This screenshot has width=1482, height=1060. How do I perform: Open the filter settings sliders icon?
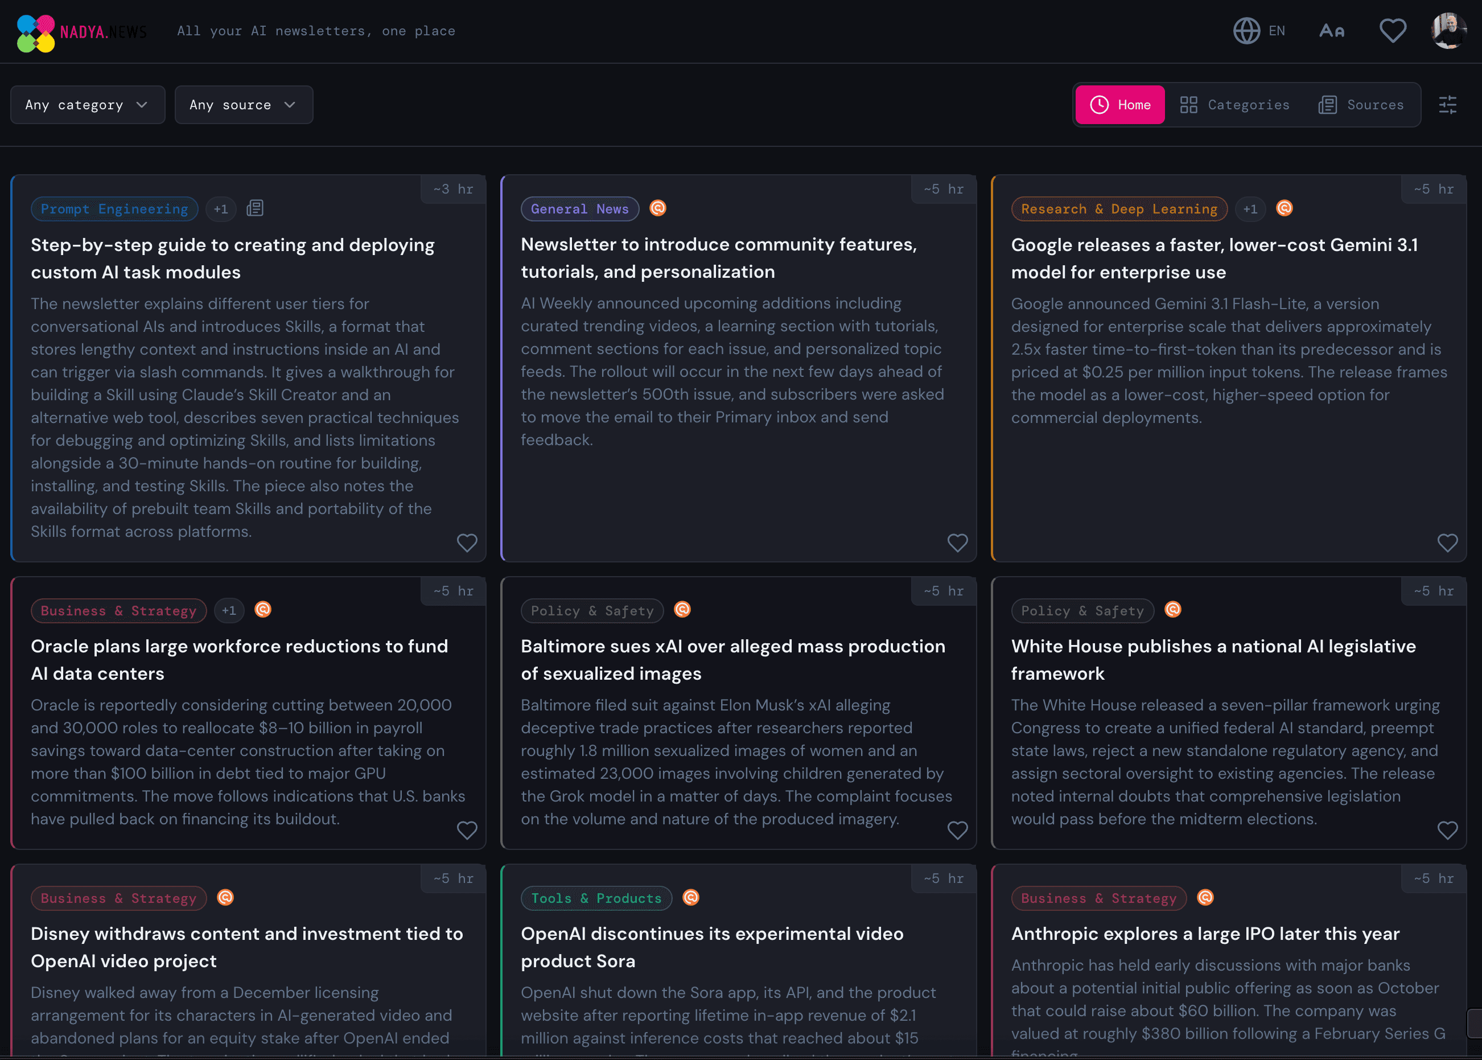point(1447,104)
